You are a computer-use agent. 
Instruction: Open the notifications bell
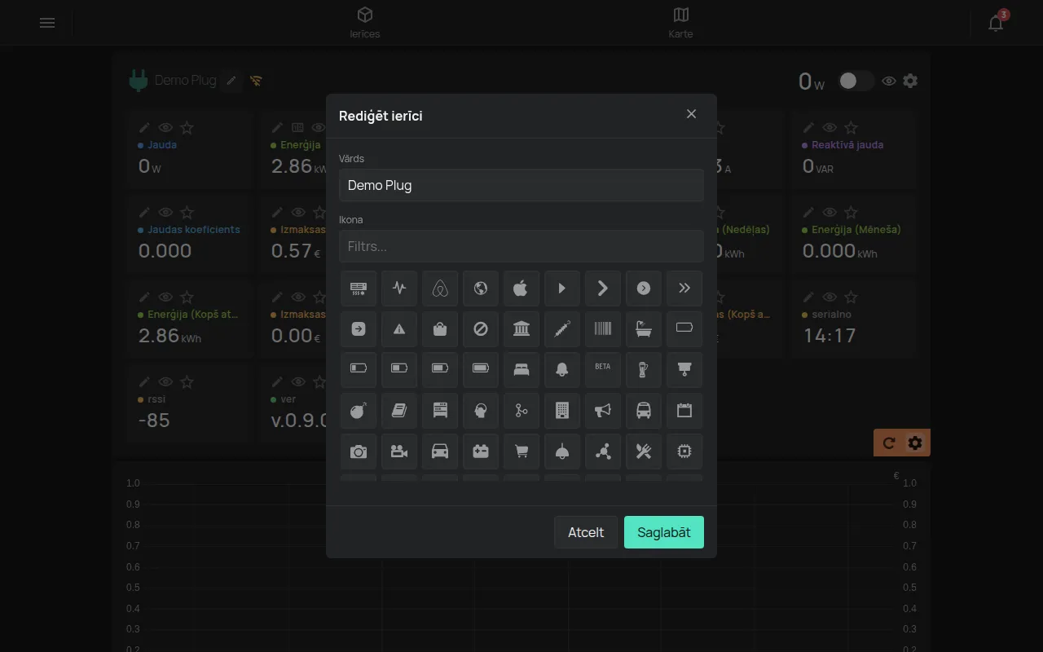[x=996, y=23]
